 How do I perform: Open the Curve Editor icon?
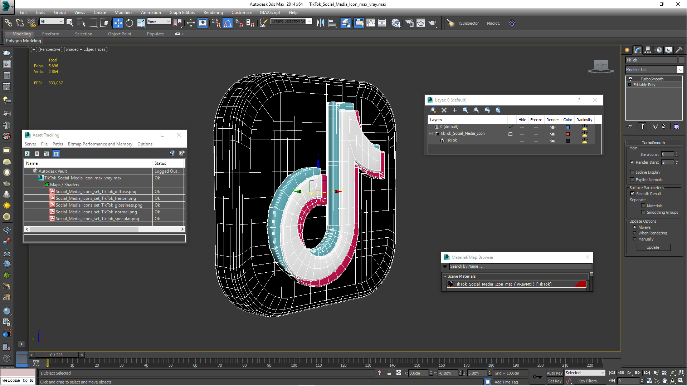371,23
